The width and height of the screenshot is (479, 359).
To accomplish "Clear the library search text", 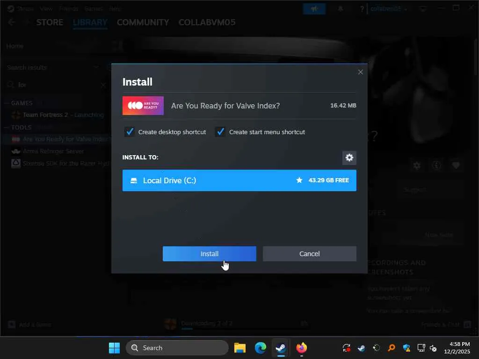I will [x=103, y=85].
